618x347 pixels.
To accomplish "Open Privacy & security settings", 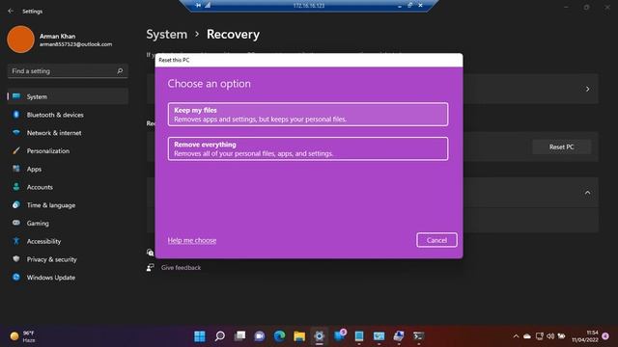I will pos(68,259).
